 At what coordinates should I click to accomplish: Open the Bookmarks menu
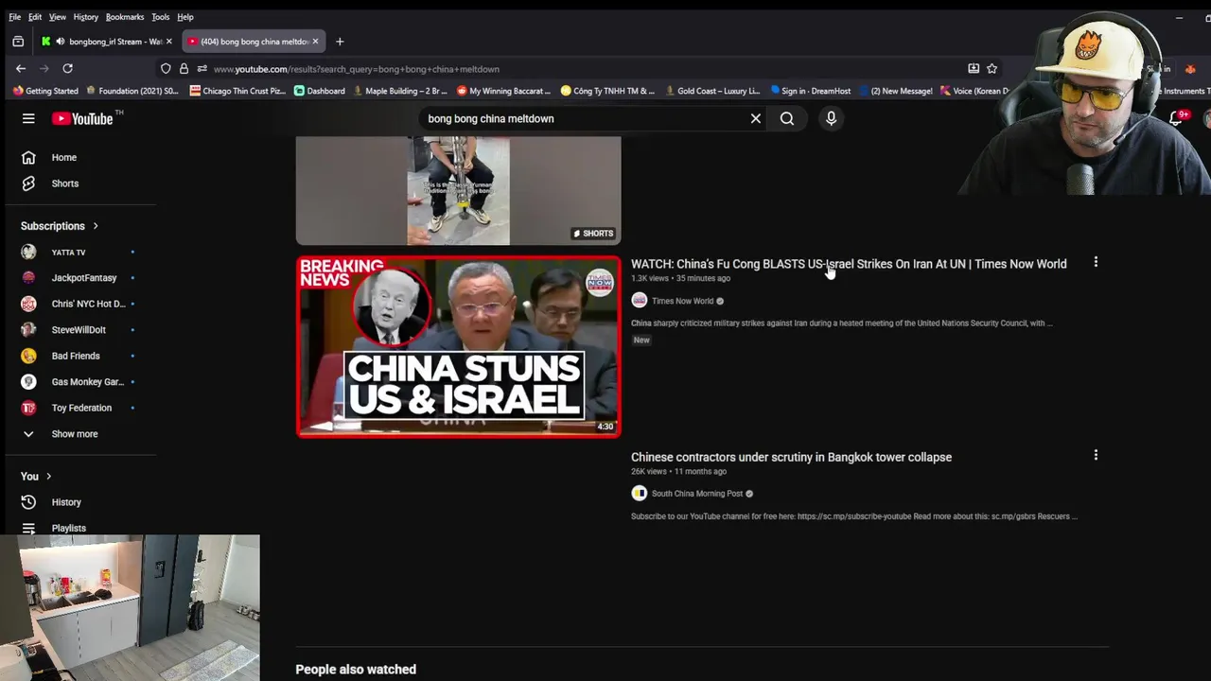coord(125,17)
